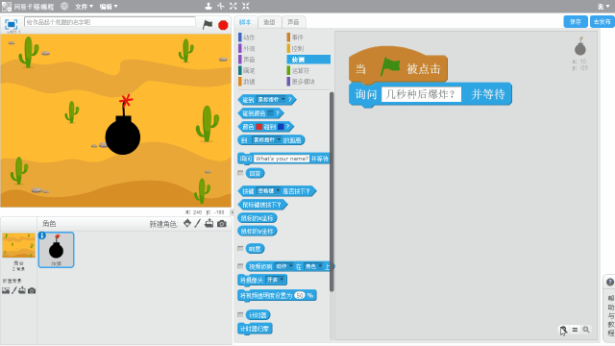Screen dimensions: 615x346
Task: Tick the checkbox beside the video sensing block
Action: 240,266
